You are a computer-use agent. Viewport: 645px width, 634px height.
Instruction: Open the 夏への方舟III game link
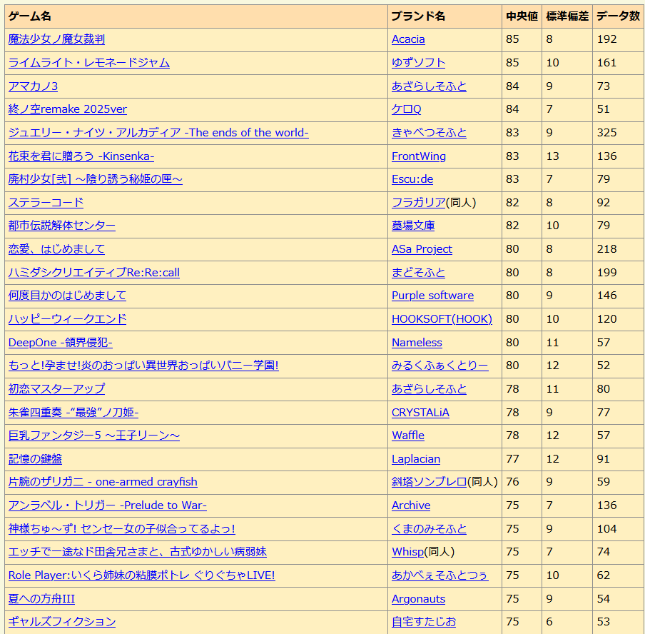[x=41, y=599]
